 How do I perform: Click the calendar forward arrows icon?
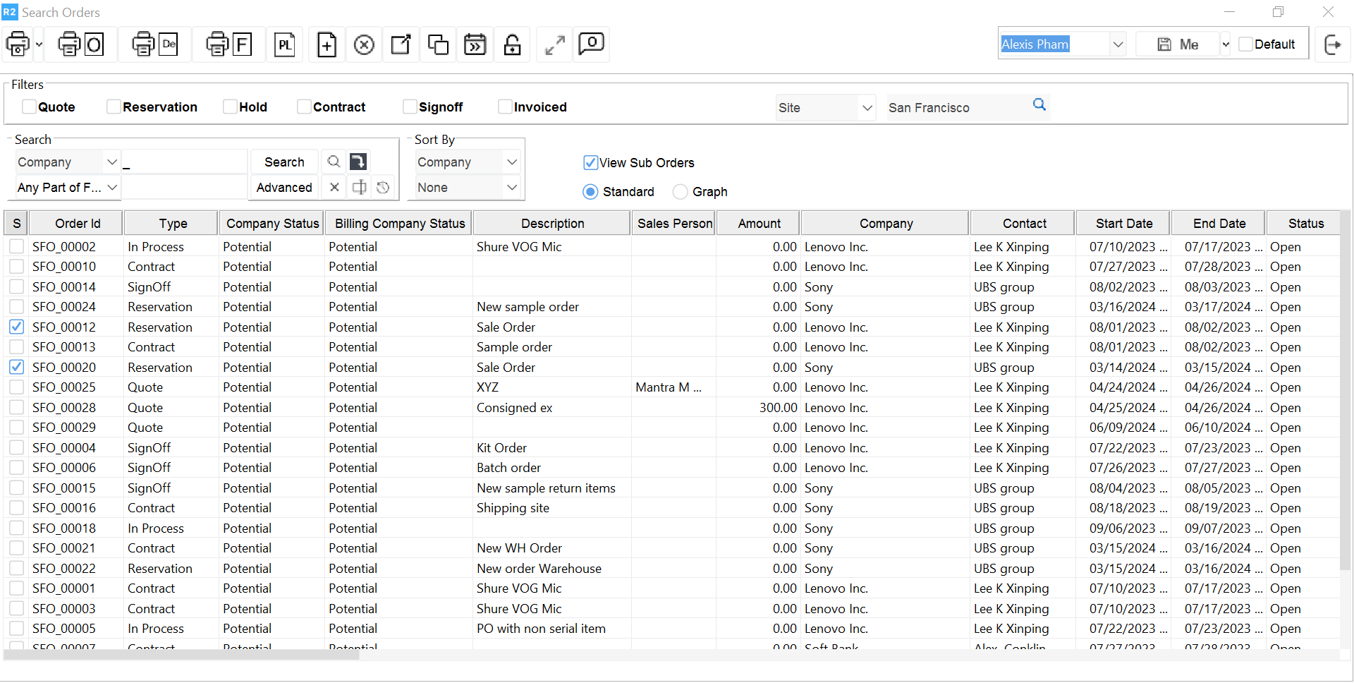tap(475, 45)
